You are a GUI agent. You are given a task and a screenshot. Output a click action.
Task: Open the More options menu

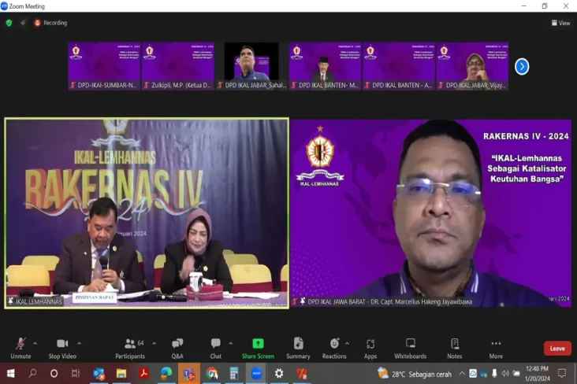point(496,348)
